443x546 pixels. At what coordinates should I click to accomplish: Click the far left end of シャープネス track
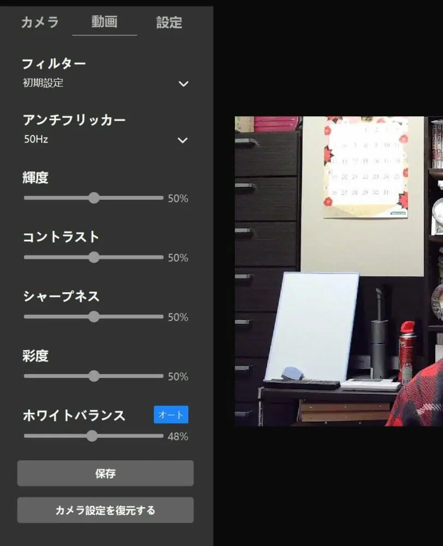(26, 317)
